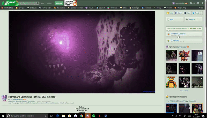Open DA muro in the toolbar
The width and height of the screenshot is (207, 118).
pos(112,8)
